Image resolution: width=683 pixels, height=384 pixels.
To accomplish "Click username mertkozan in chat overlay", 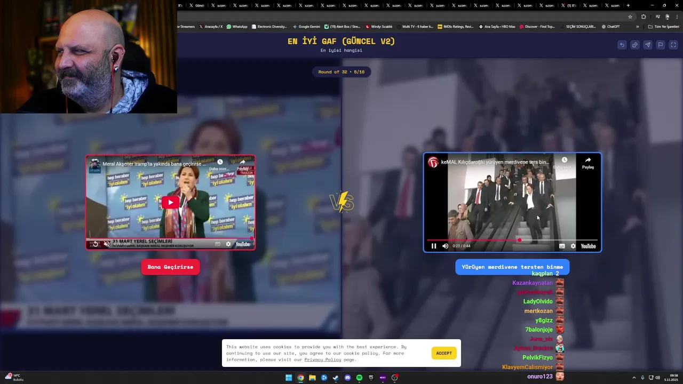I will (x=538, y=311).
